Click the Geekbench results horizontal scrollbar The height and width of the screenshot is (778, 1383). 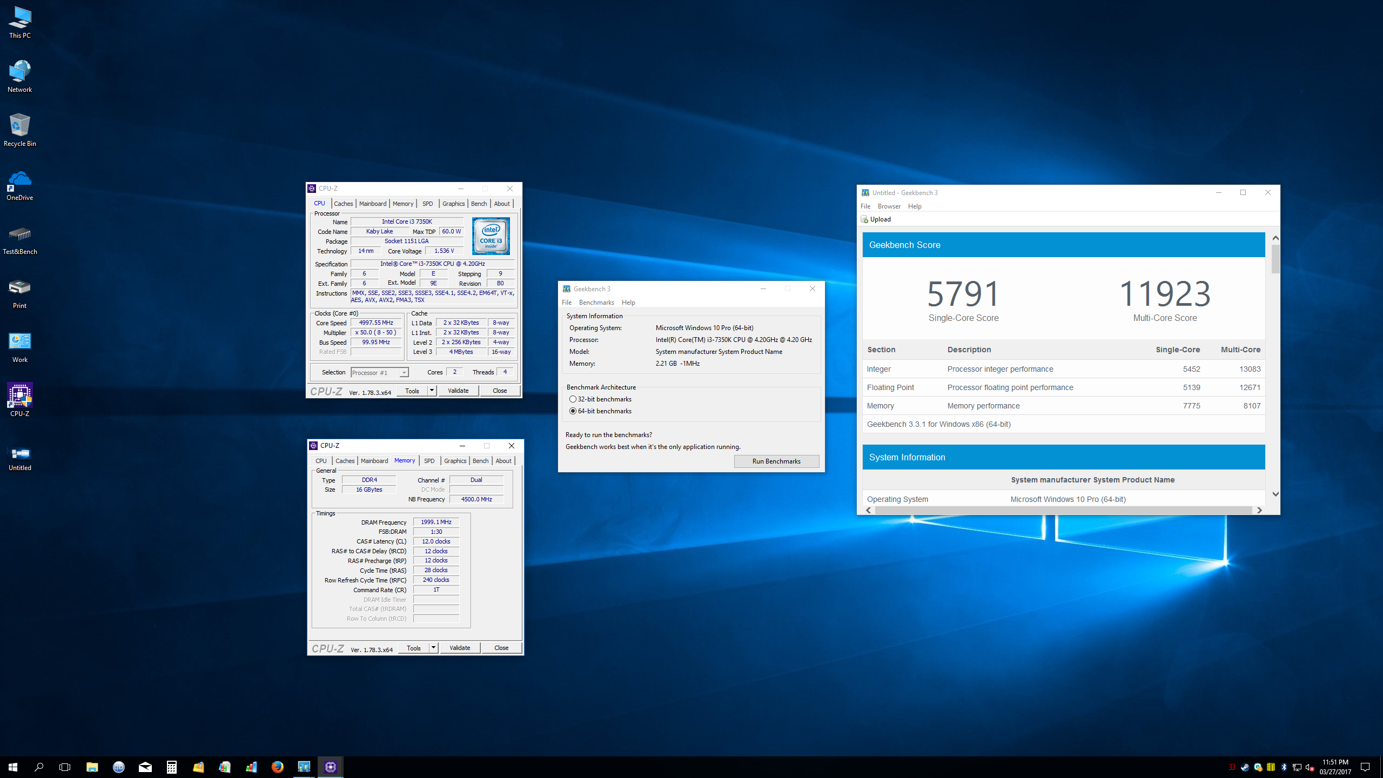(1063, 510)
